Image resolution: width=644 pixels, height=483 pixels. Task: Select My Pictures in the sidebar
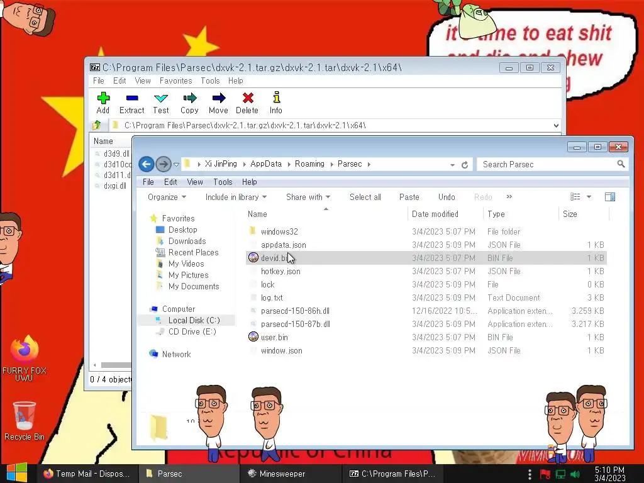188,275
